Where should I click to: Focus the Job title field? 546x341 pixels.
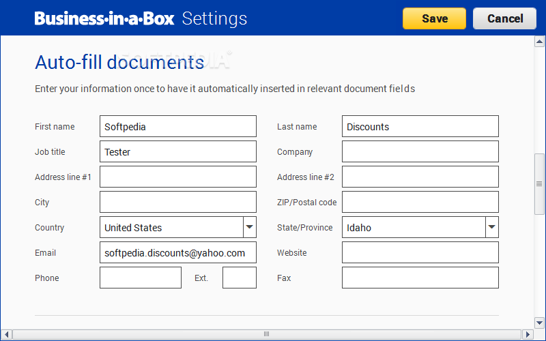point(178,151)
